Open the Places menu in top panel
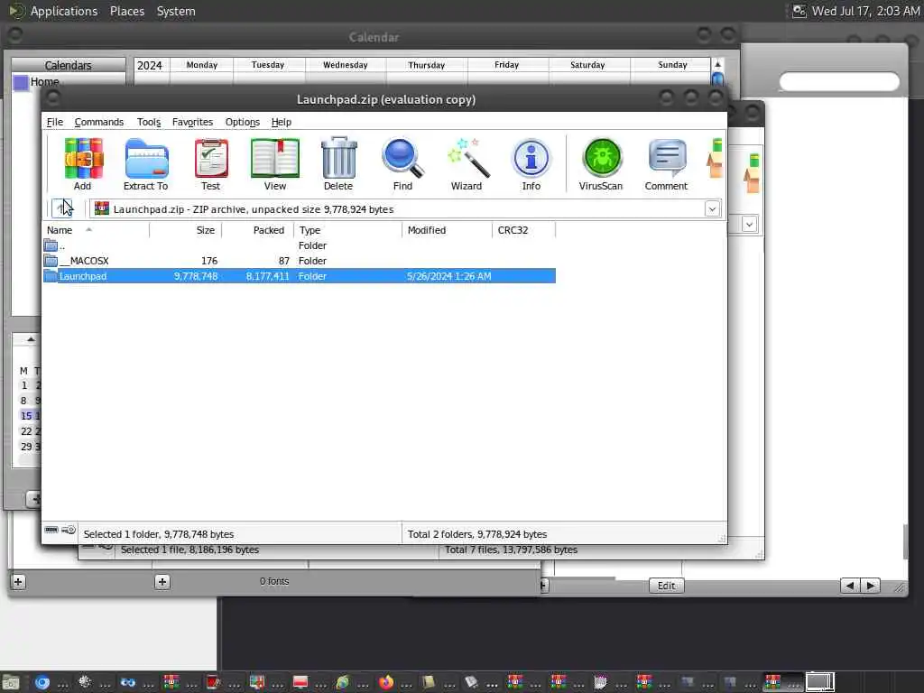 127,11
